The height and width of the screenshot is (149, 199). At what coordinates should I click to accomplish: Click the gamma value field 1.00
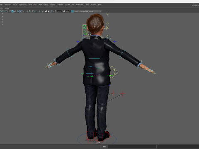tap(68, 11)
